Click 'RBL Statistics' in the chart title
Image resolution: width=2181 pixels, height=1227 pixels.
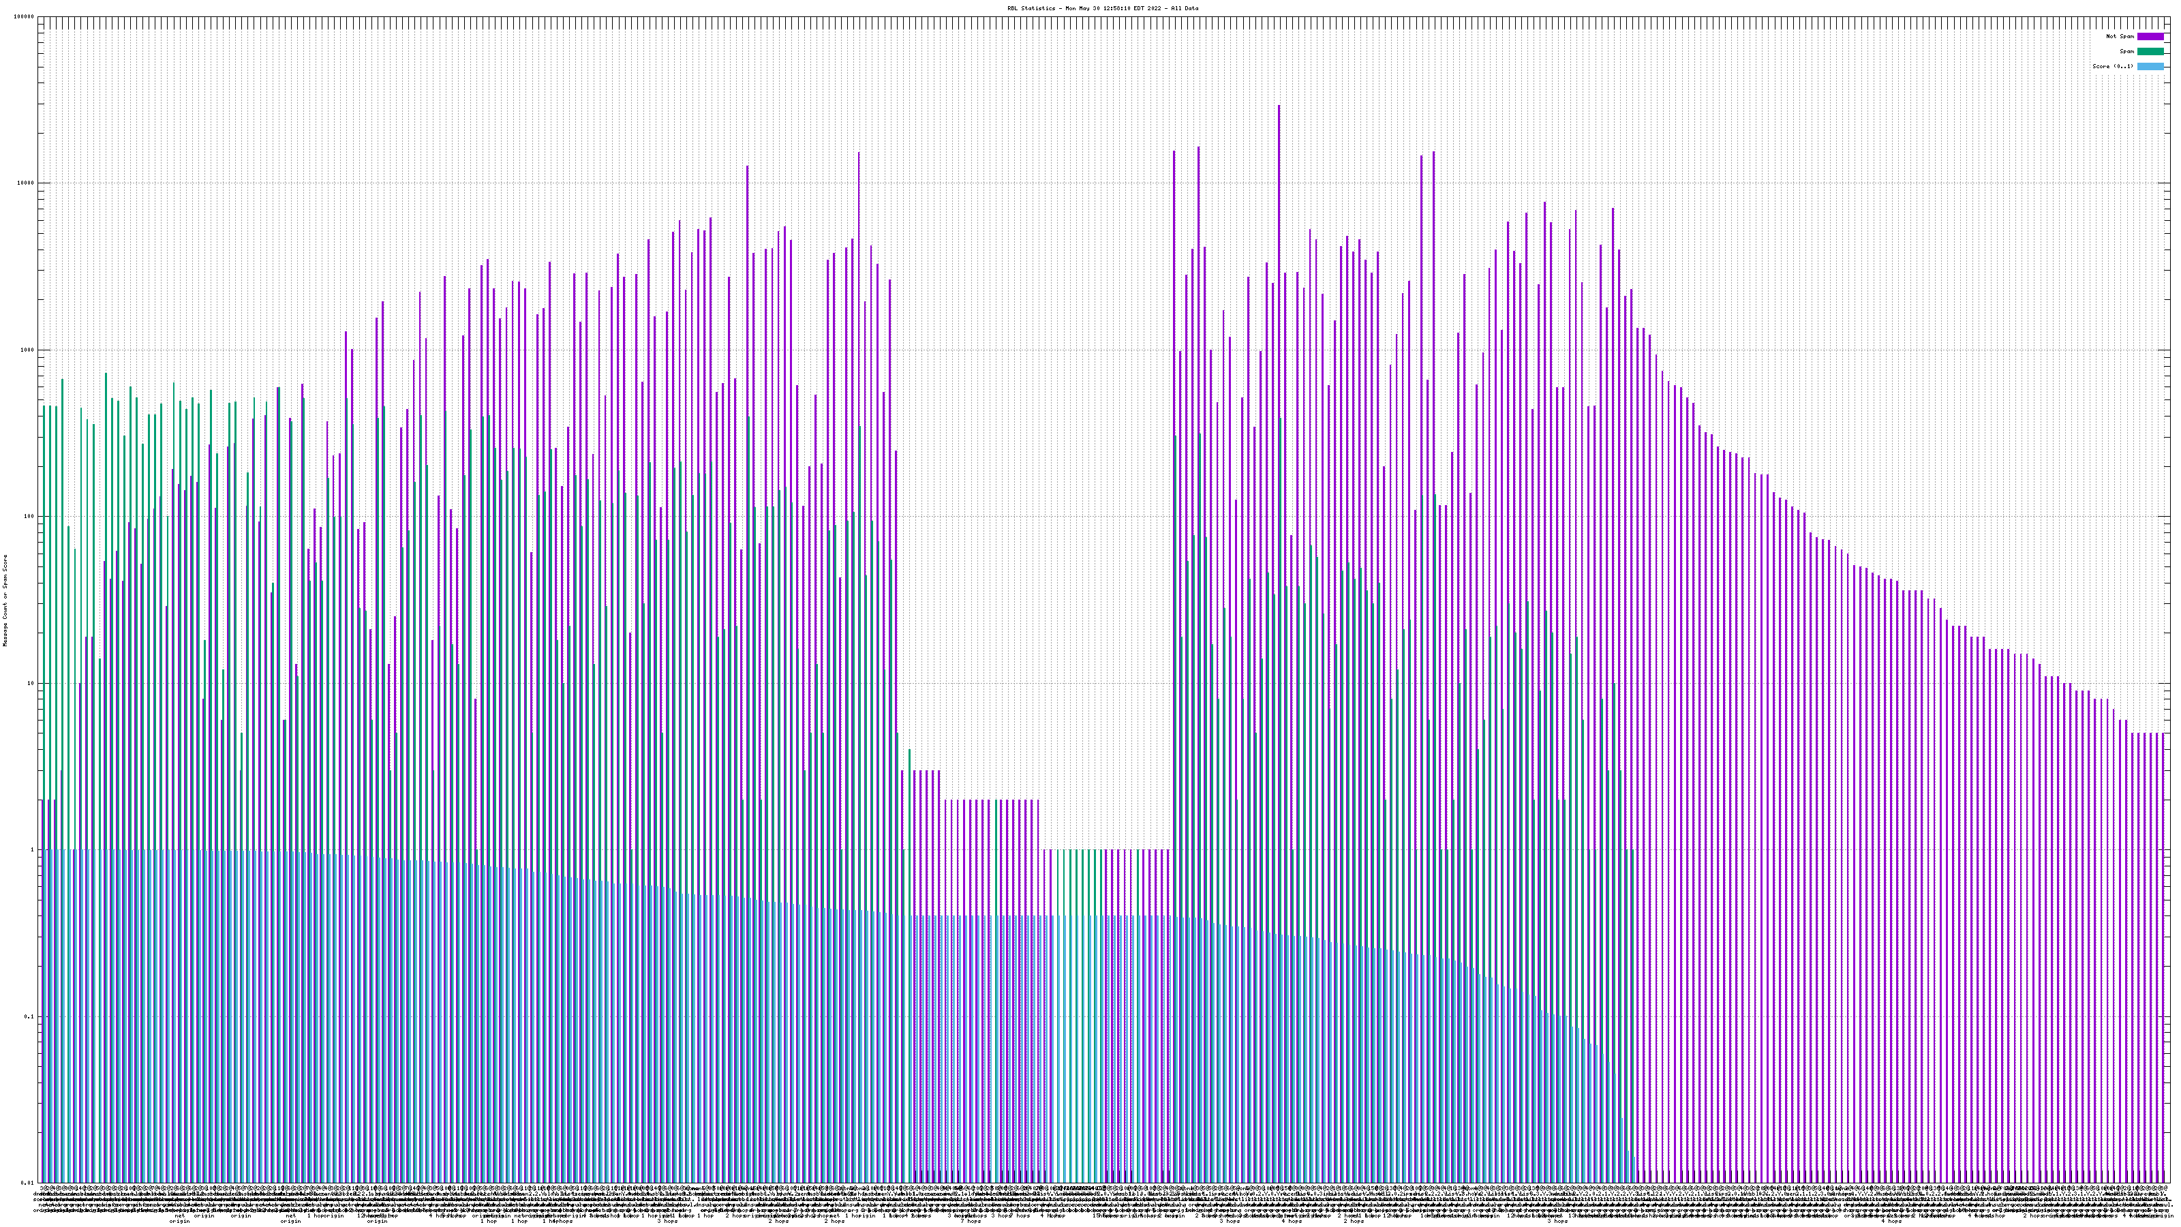tap(1031, 7)
